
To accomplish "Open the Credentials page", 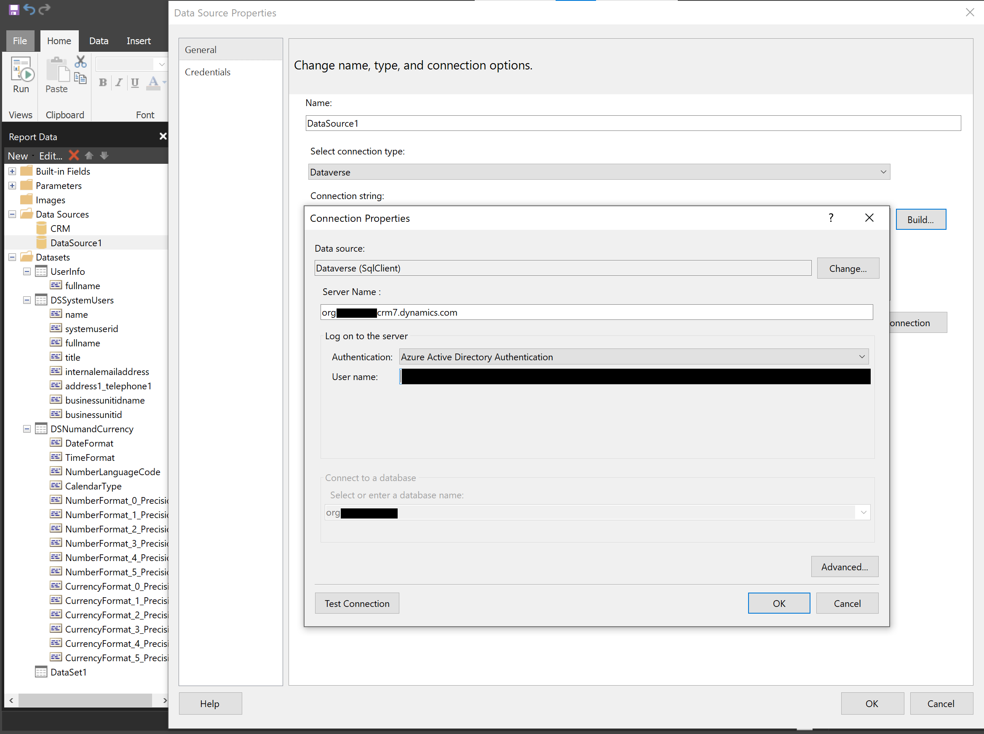I will [208, 72].
